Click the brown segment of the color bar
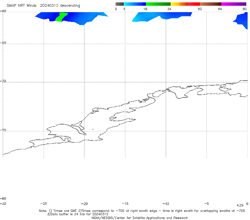Screen dimensions: 250x220 210,4
